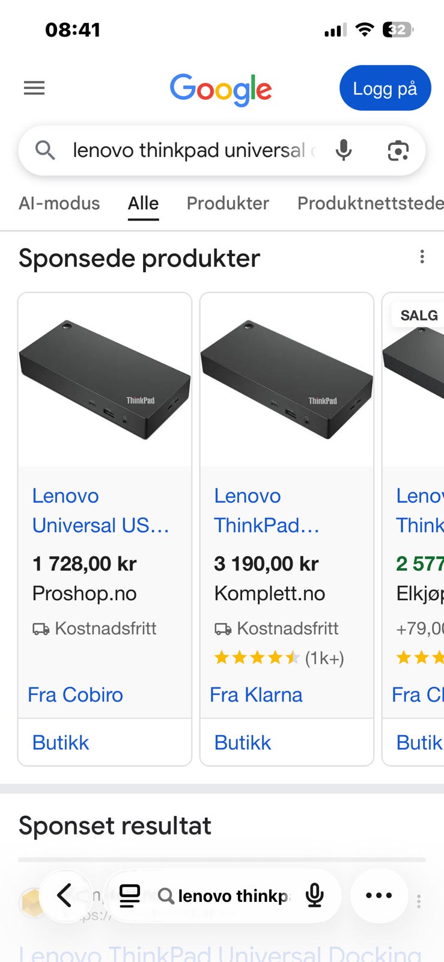
Task: Tap the Google logo
Action: pos(220,90)
